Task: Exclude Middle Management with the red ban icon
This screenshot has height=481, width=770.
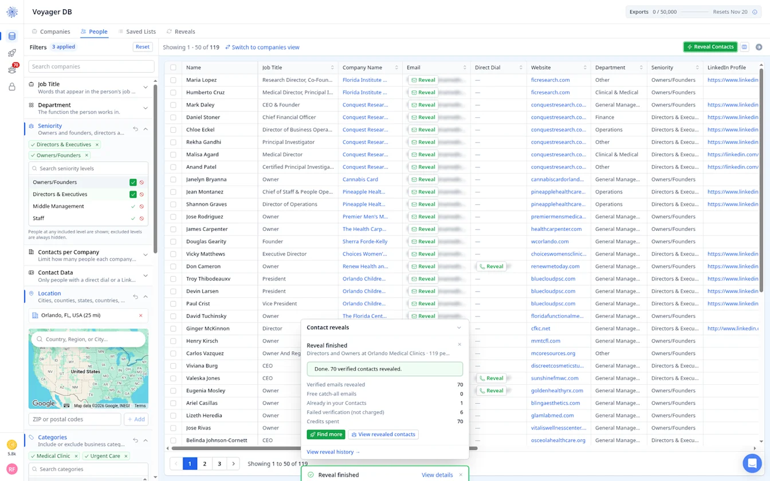Action: pyautogui.click(x=142, y=207)
